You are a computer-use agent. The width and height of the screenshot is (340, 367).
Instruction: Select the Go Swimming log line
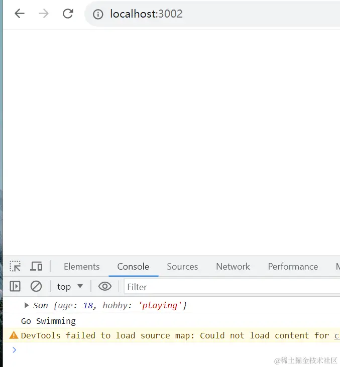(x=48, y=321)
